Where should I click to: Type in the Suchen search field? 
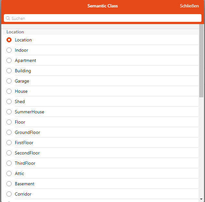[x=103, y=18]
